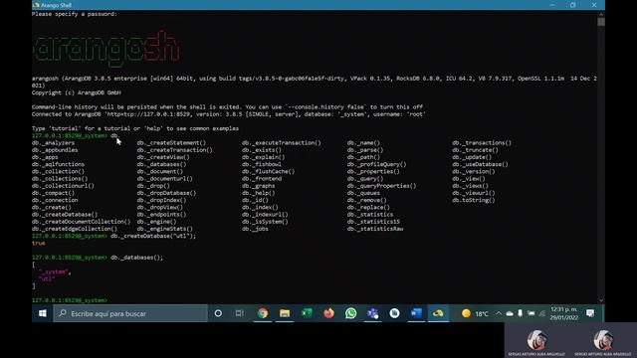
Task: Click db._createEdgeCollection() in the list
Action: (x=75, y=229)
